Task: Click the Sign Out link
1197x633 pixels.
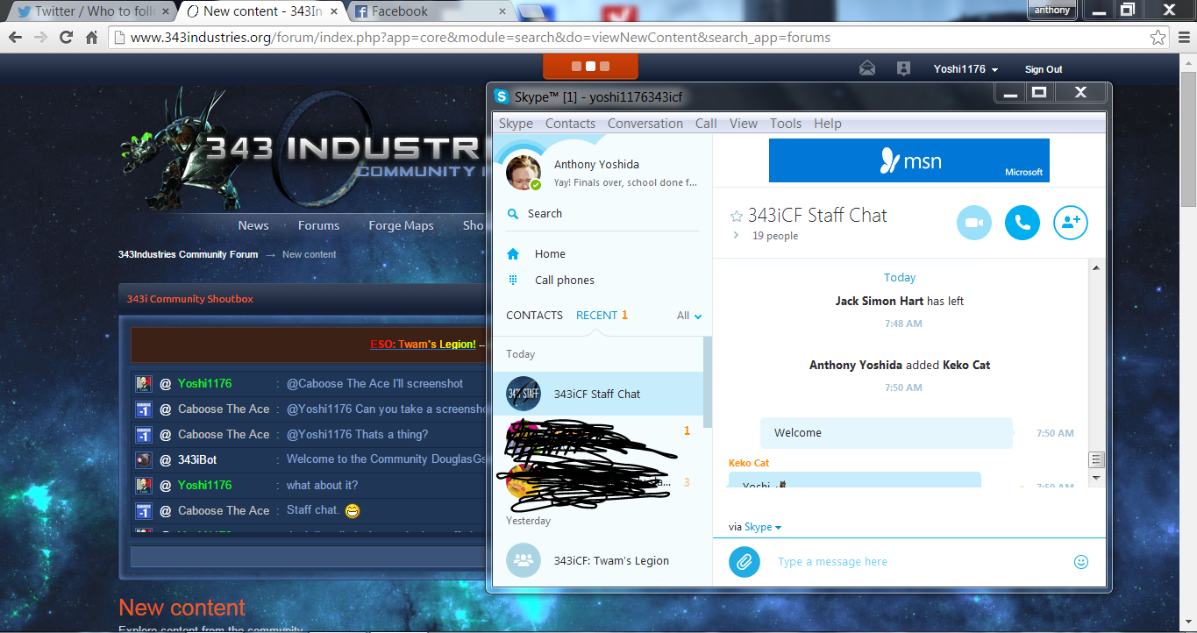Action: tap(1043, 69)
